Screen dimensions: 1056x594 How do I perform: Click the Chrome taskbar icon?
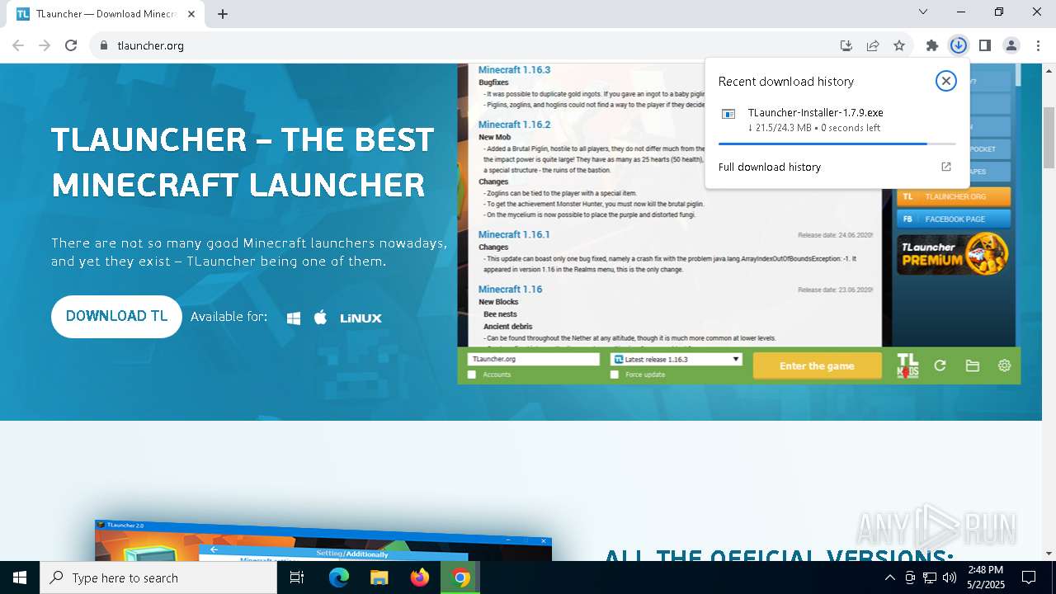coord(461,577)
